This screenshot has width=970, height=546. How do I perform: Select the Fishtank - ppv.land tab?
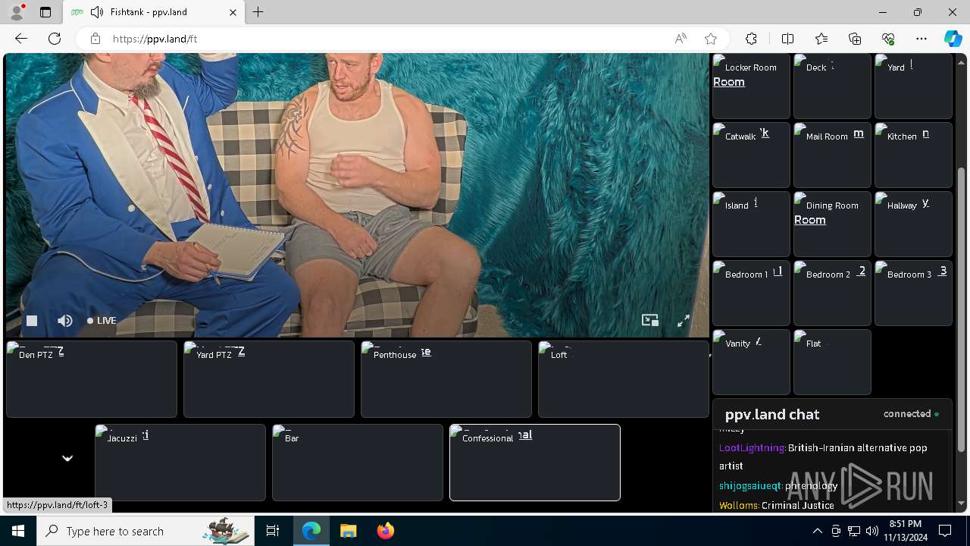pos(152,12)
